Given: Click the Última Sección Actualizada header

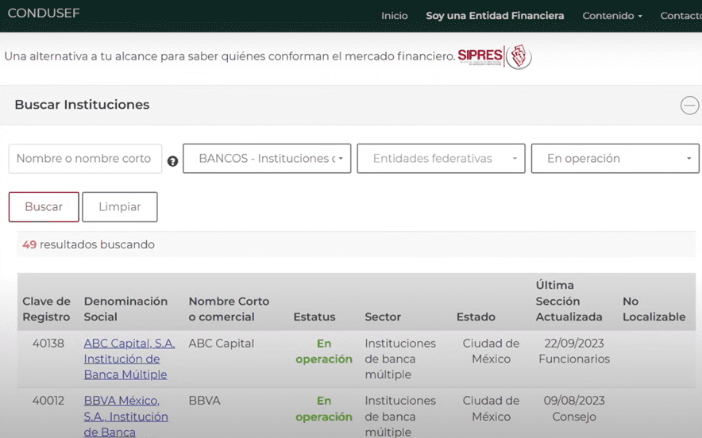Looking at the screenshot, I should (569, 301).
